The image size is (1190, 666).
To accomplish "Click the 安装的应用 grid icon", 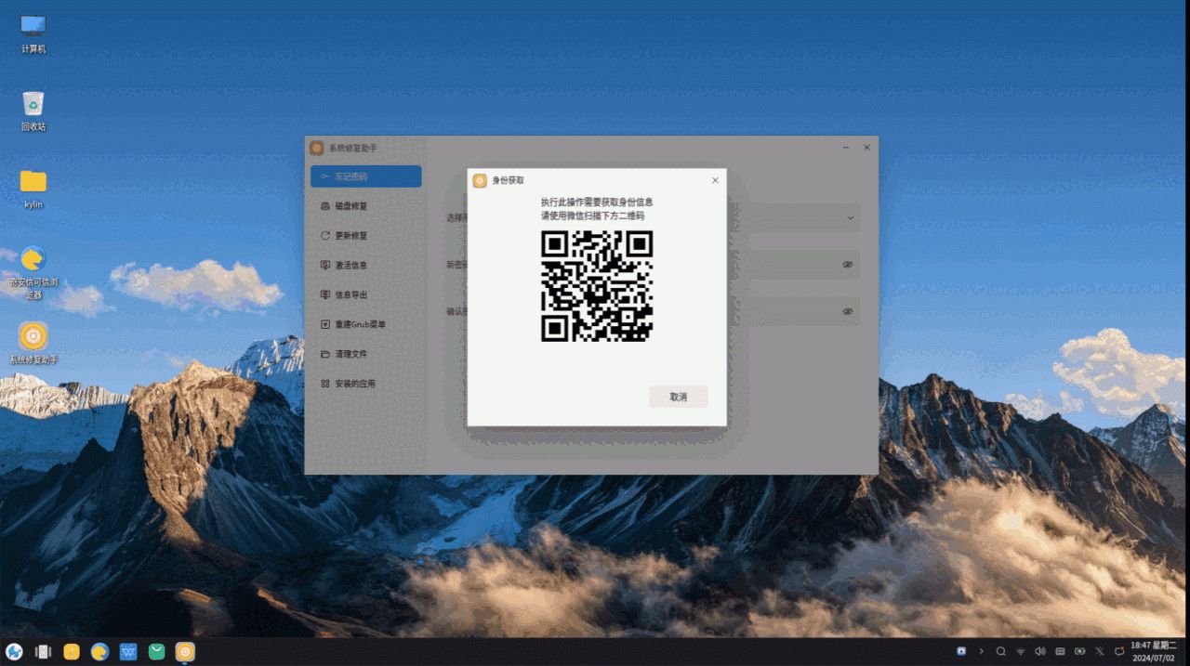I will tap(325, 384).
